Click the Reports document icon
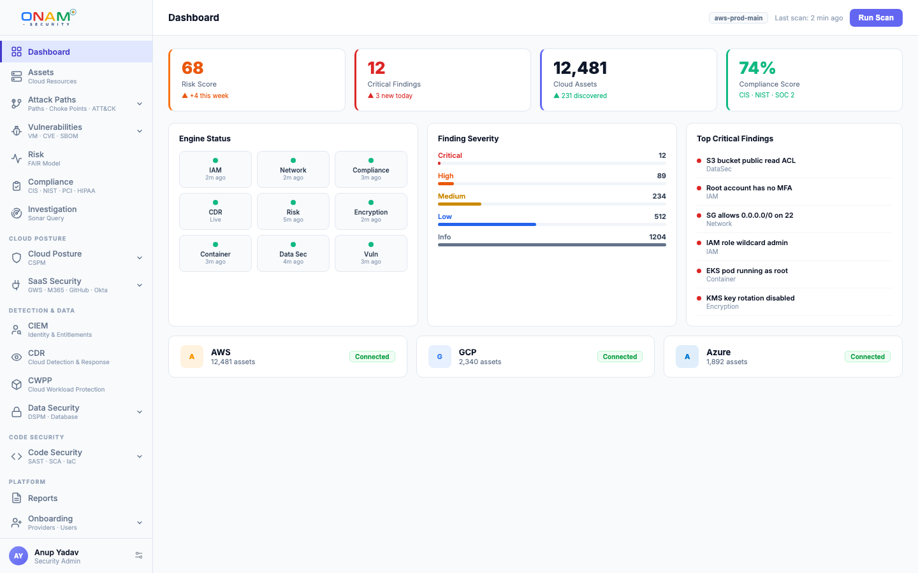The height and width of the screenshot is (573, 918). pos(17,498)
